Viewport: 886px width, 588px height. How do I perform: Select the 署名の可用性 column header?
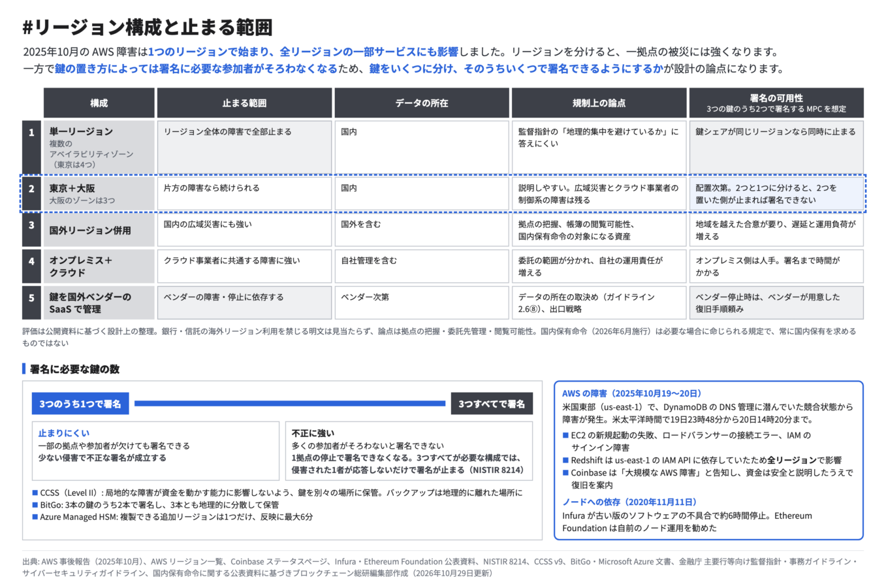pos(776,103)
